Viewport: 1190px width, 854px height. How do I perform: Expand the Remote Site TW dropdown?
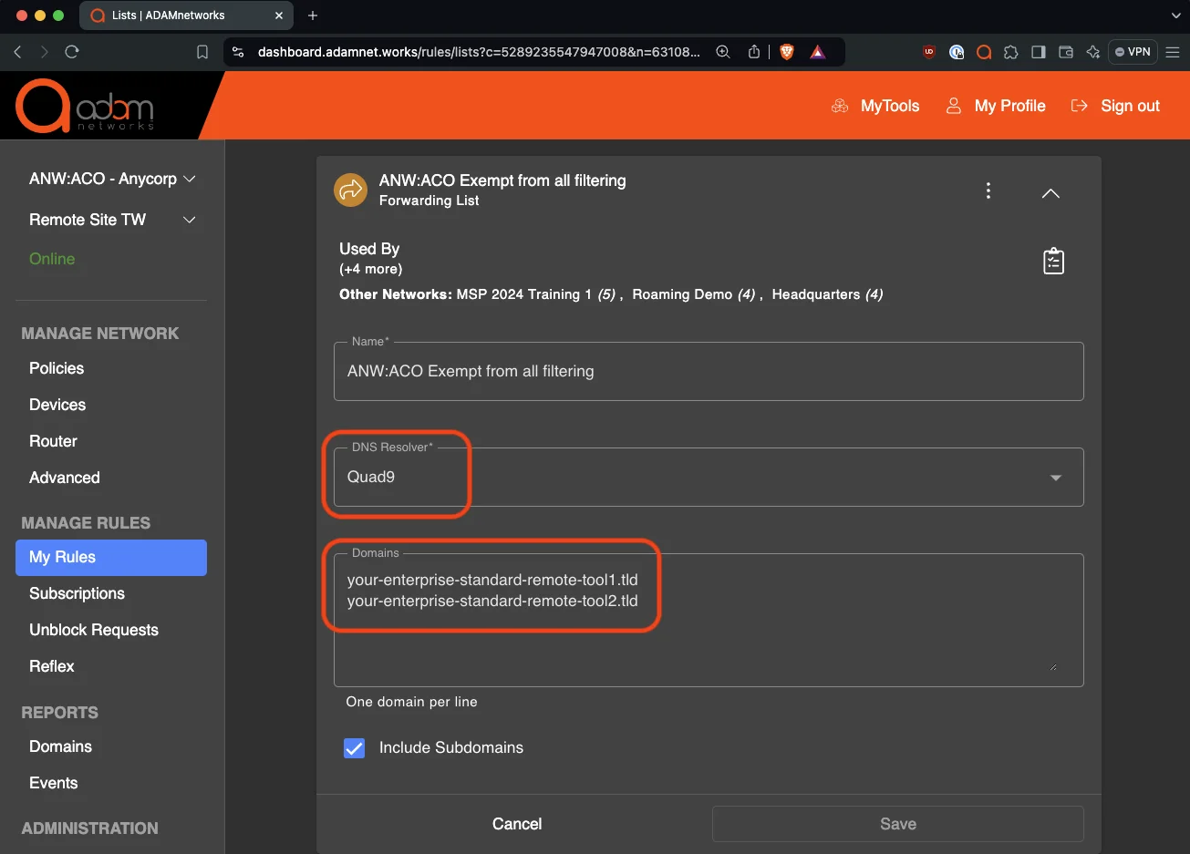[x=112, y=220]
